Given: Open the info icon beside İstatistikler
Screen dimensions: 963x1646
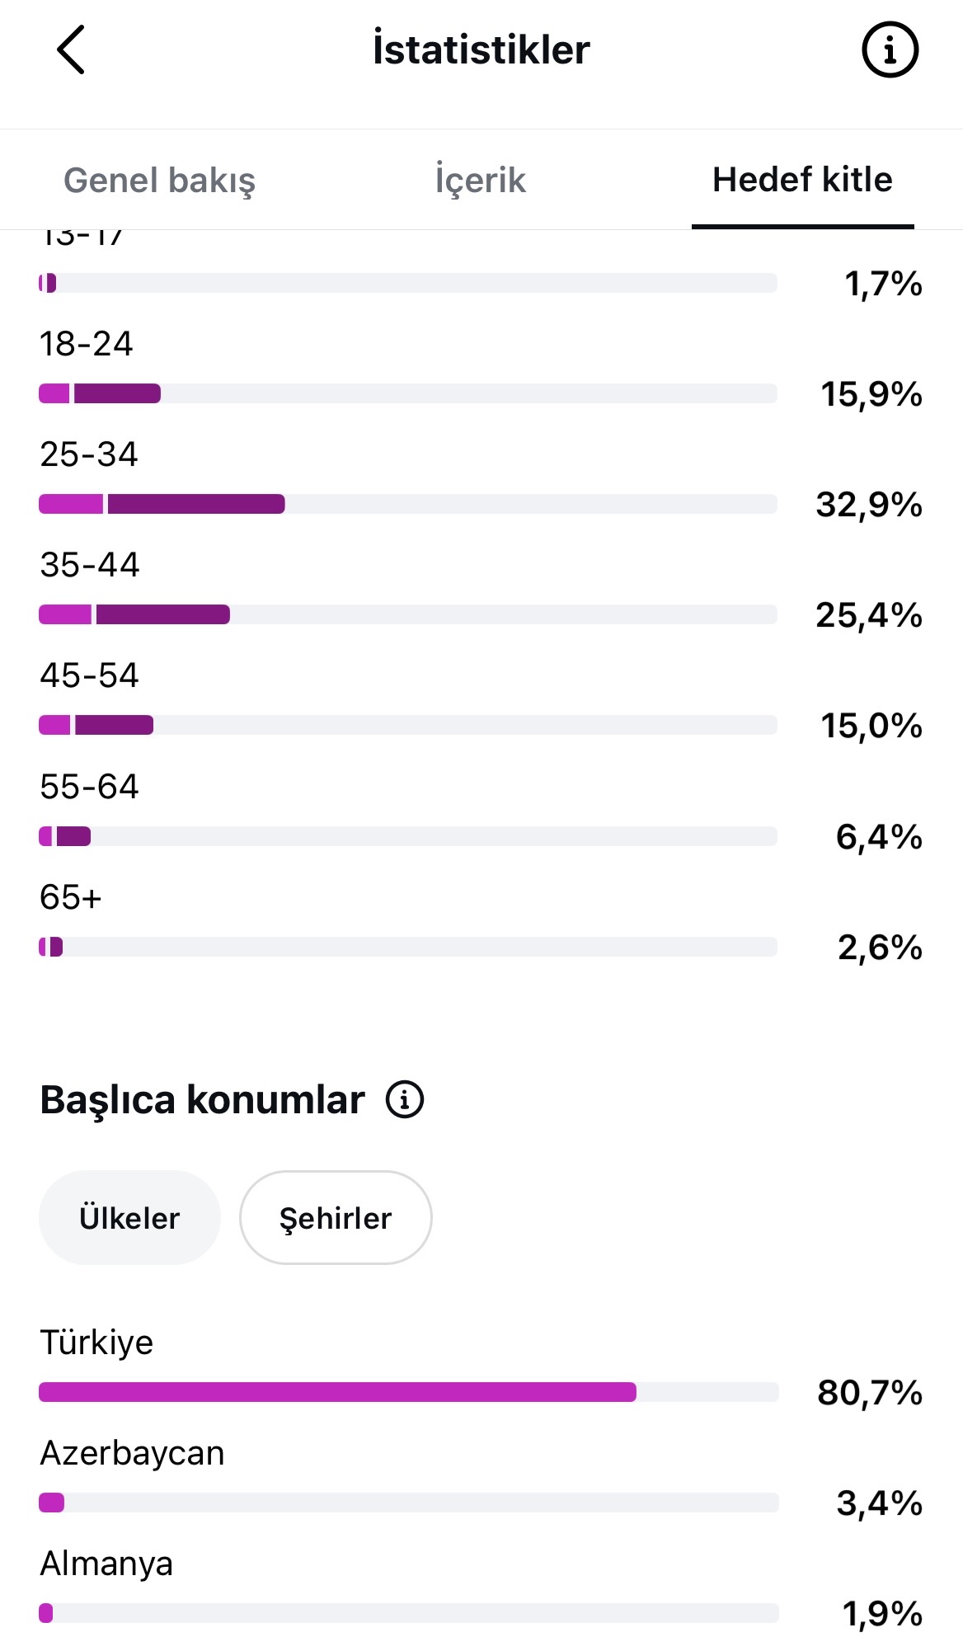Looking at the screenshot, I should (x=890, y=50).
